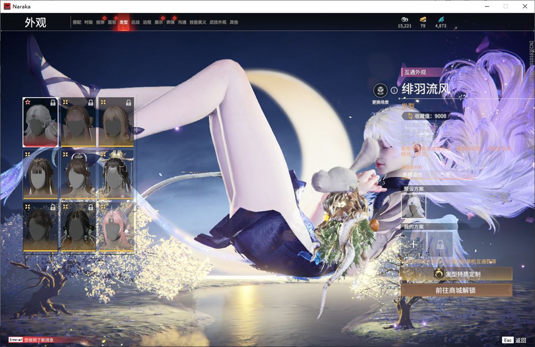Click the Naraka app icon in title bar
This screenshot has width=535, height=347.
click(x=7, y=6)
